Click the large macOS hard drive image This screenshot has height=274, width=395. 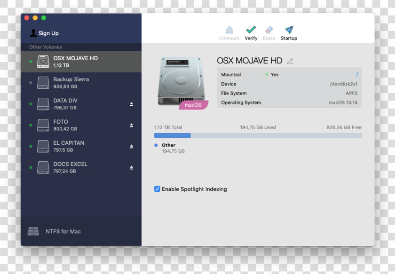click(181, 81)
